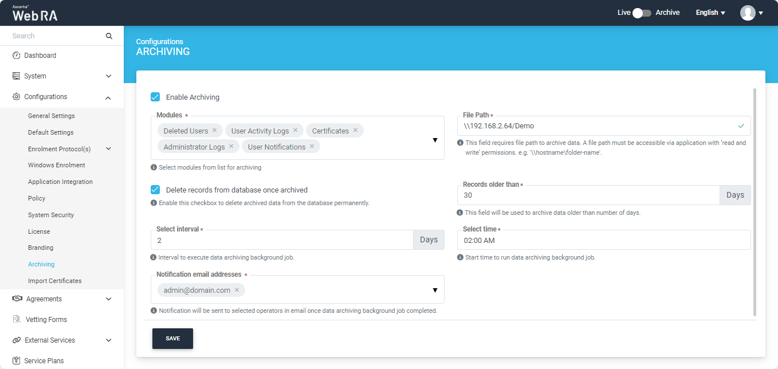Open the Modules dropdown arrow

435,140
